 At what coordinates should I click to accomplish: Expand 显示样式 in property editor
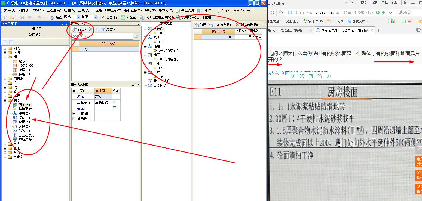click(x=74, y=119)
